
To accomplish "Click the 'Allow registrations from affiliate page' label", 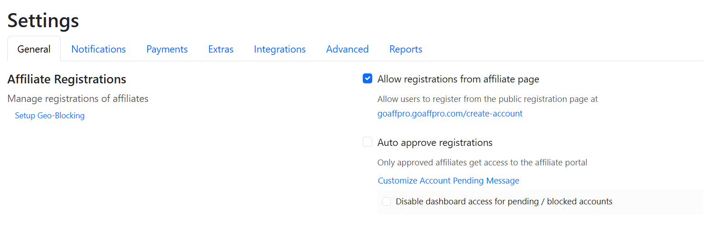I will pyautogui.click(x=458, y=79).
